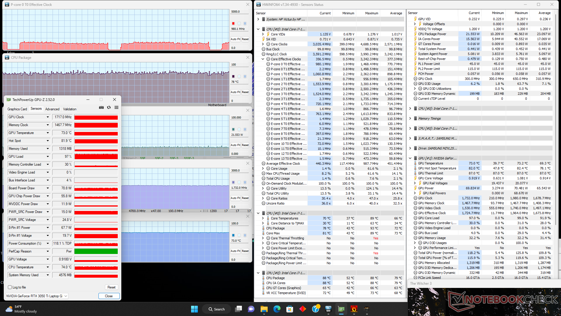Viewport: 561px width, 316px height.
Task: Click the Task View taskbar icon
Action: coord(239,309)
